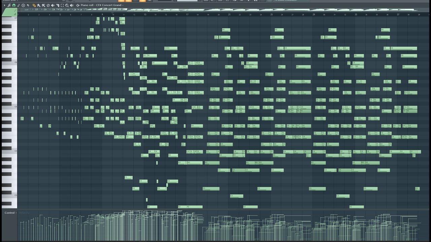Click bar 5 on the timeline ruler
431x242 pixels.
tap(60, 14)
